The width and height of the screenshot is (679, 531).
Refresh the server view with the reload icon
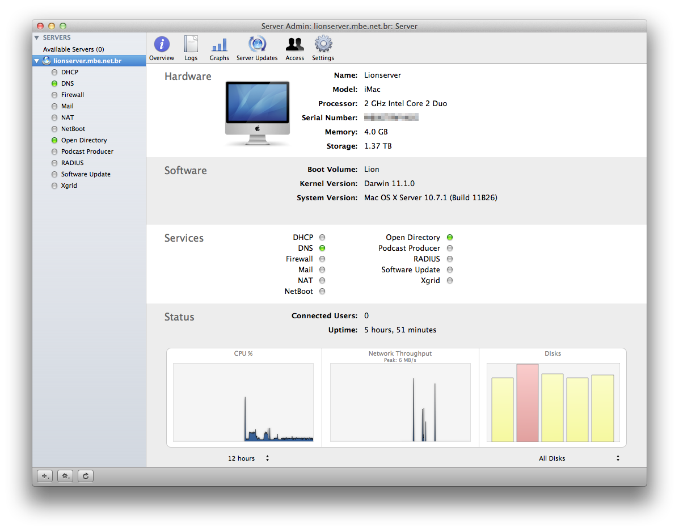coord(85,475)
